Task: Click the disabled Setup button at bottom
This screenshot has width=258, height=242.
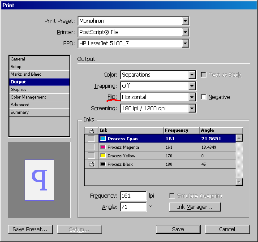Action: point(80,229)
